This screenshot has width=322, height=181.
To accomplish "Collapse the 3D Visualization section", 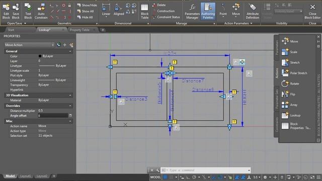I will coord(70,95).
